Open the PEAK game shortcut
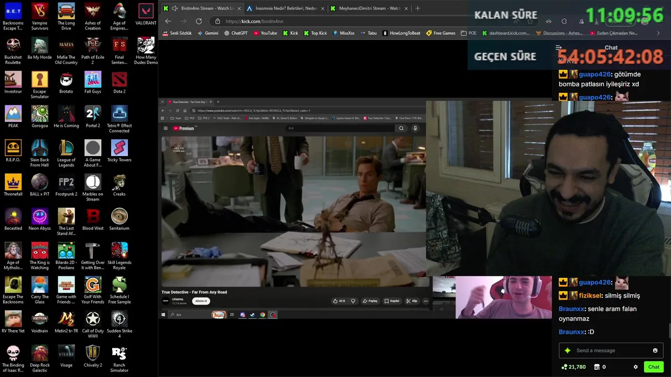The width and height of the screenshot is (671, 377). pos(13,117)
